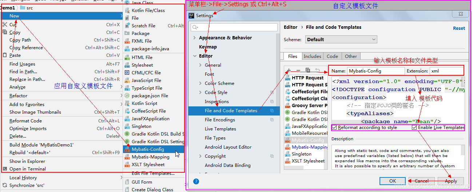Select Live Templates in settings tree
Image resolution: width=473 pixels, height=192 pixels.
click(220, 129)
